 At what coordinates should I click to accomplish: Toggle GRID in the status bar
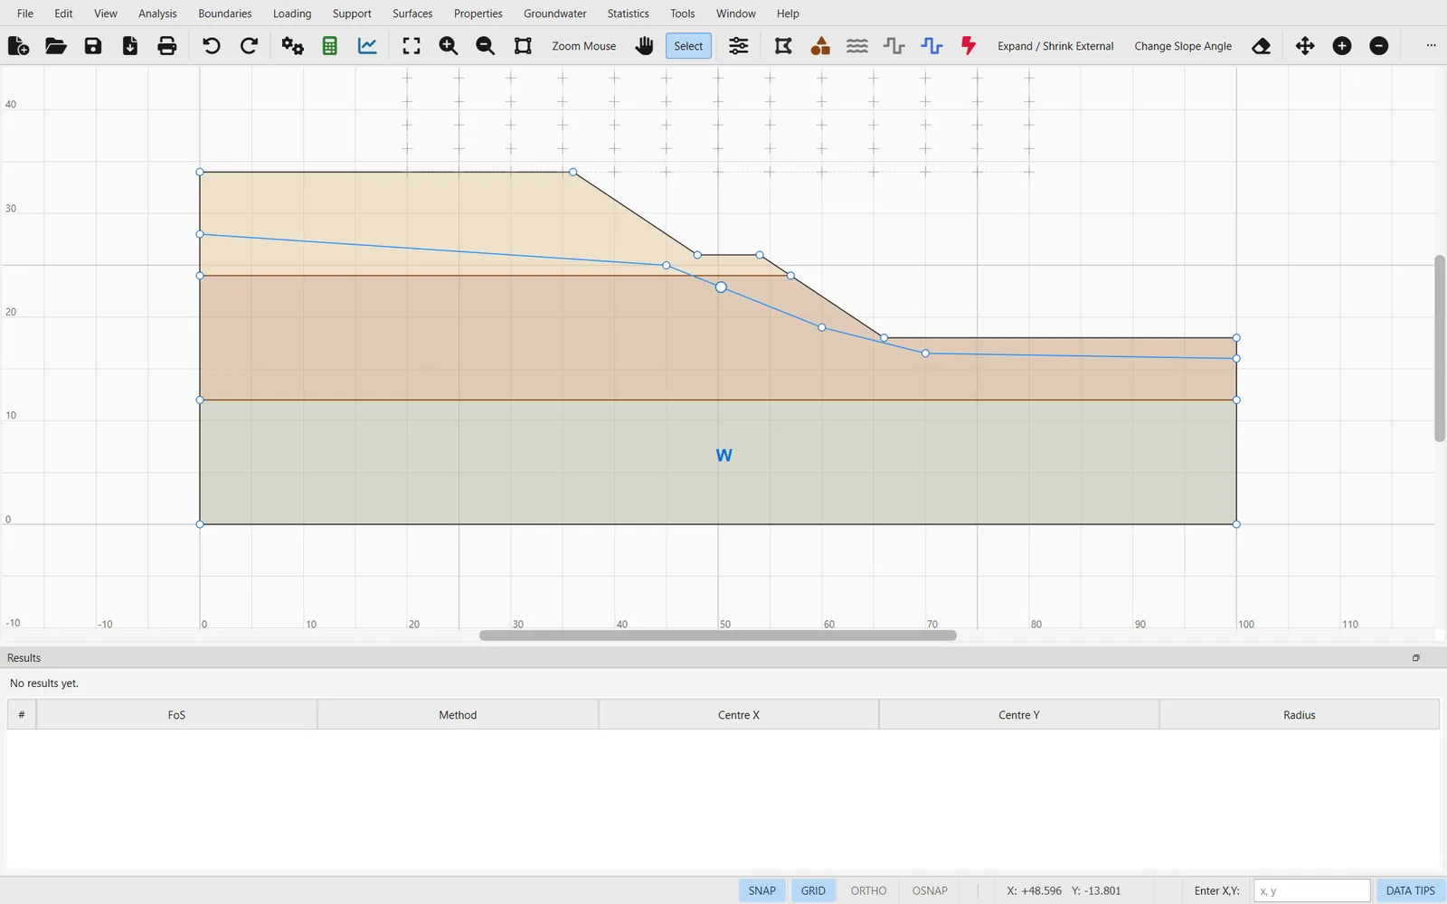(x=813, y=890)
